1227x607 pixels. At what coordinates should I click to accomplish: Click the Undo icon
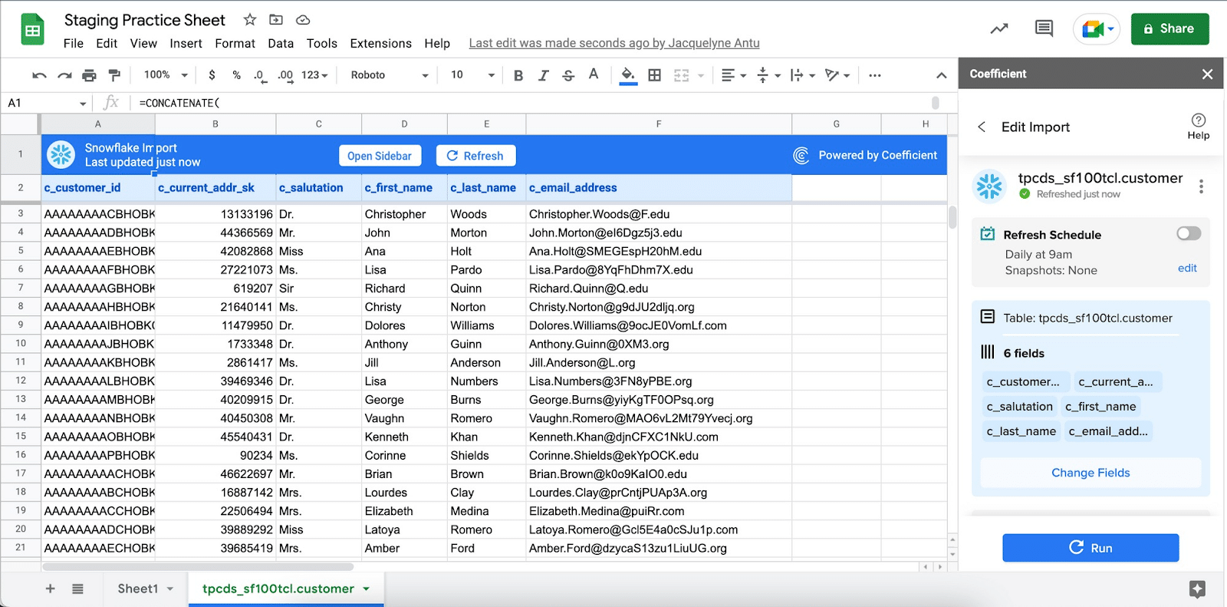(39, 75)
